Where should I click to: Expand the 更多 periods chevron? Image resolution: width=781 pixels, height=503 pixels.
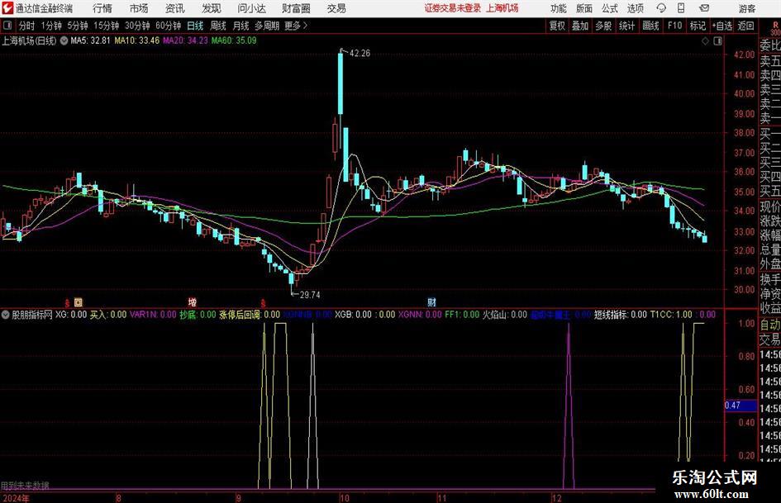click(297, 26)
